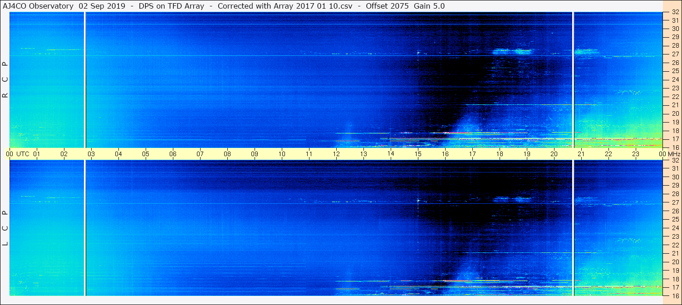
Task: Click the "27" MHz label of RCP panel
Action: pos(675,54)
